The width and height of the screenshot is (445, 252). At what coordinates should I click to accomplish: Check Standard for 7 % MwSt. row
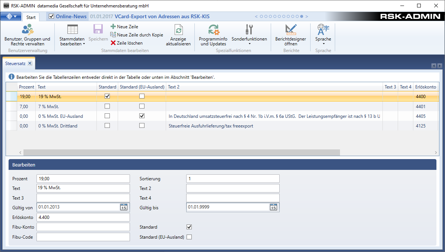click(107, 106)
